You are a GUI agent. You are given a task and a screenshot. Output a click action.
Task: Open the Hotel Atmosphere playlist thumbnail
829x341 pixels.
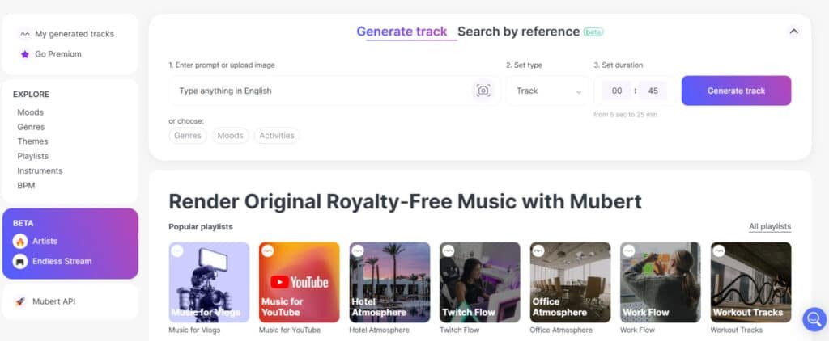click(389, 282)
